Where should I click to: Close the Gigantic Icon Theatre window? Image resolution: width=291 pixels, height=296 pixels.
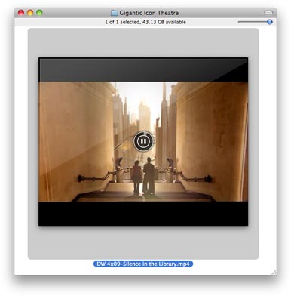(x=21, y=12)
